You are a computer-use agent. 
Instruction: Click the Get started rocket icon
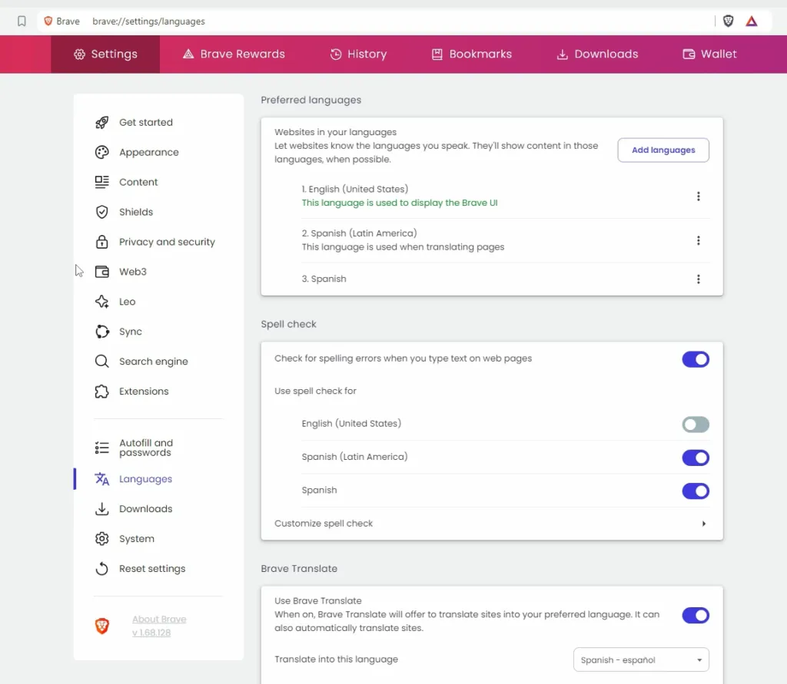[102, 122]
